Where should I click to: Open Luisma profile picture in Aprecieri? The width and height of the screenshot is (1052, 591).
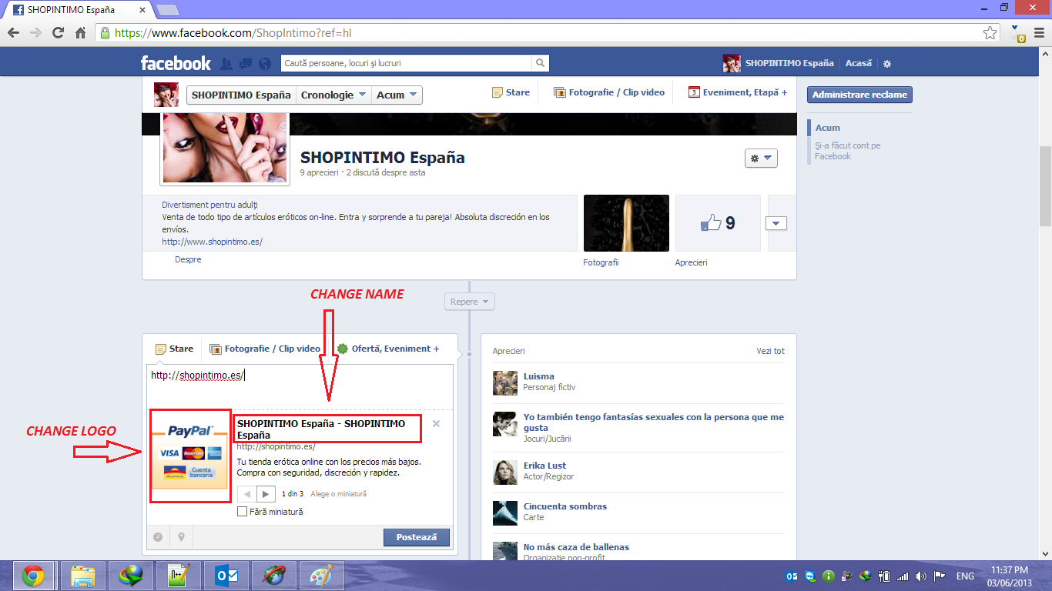pos(504,382)
